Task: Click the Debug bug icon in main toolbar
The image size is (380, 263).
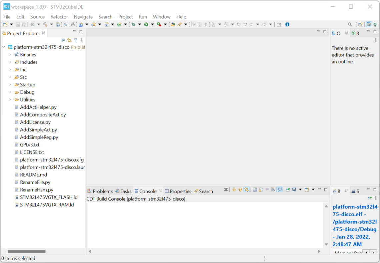Action: (133, 24)
